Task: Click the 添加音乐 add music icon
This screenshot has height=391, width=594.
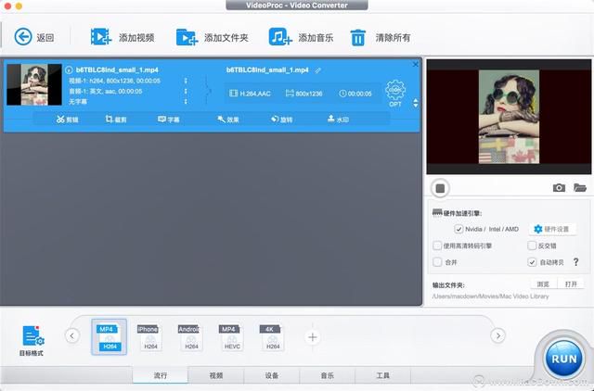Action: point(280,37)
